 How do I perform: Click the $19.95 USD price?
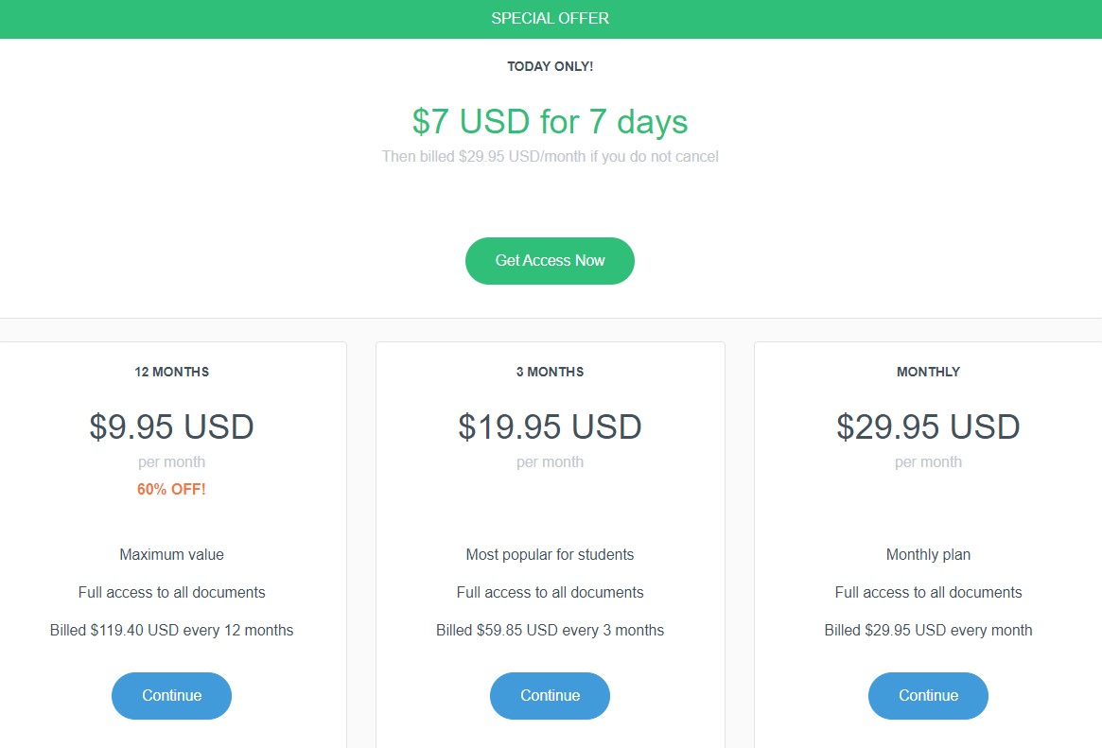tap(550, 426)
